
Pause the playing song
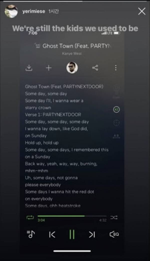pos(72,234)
